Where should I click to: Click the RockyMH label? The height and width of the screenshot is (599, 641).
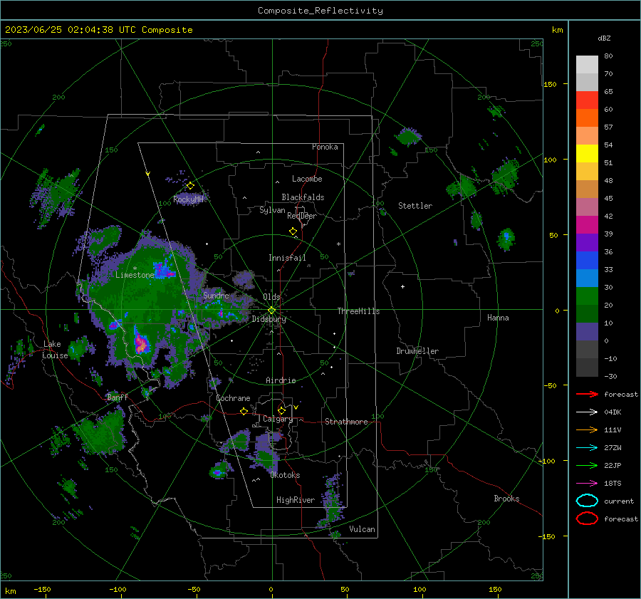[188, 199]
